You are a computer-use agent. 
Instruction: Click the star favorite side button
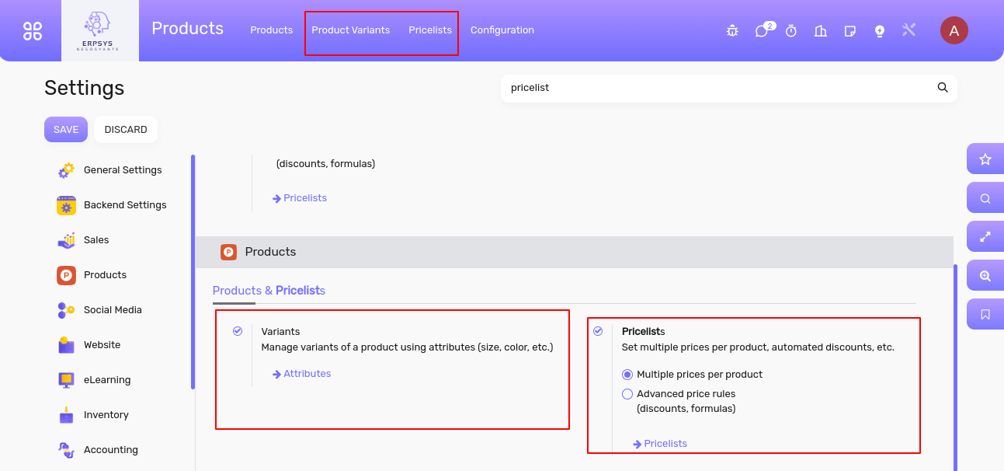click(x=985, y=159)
